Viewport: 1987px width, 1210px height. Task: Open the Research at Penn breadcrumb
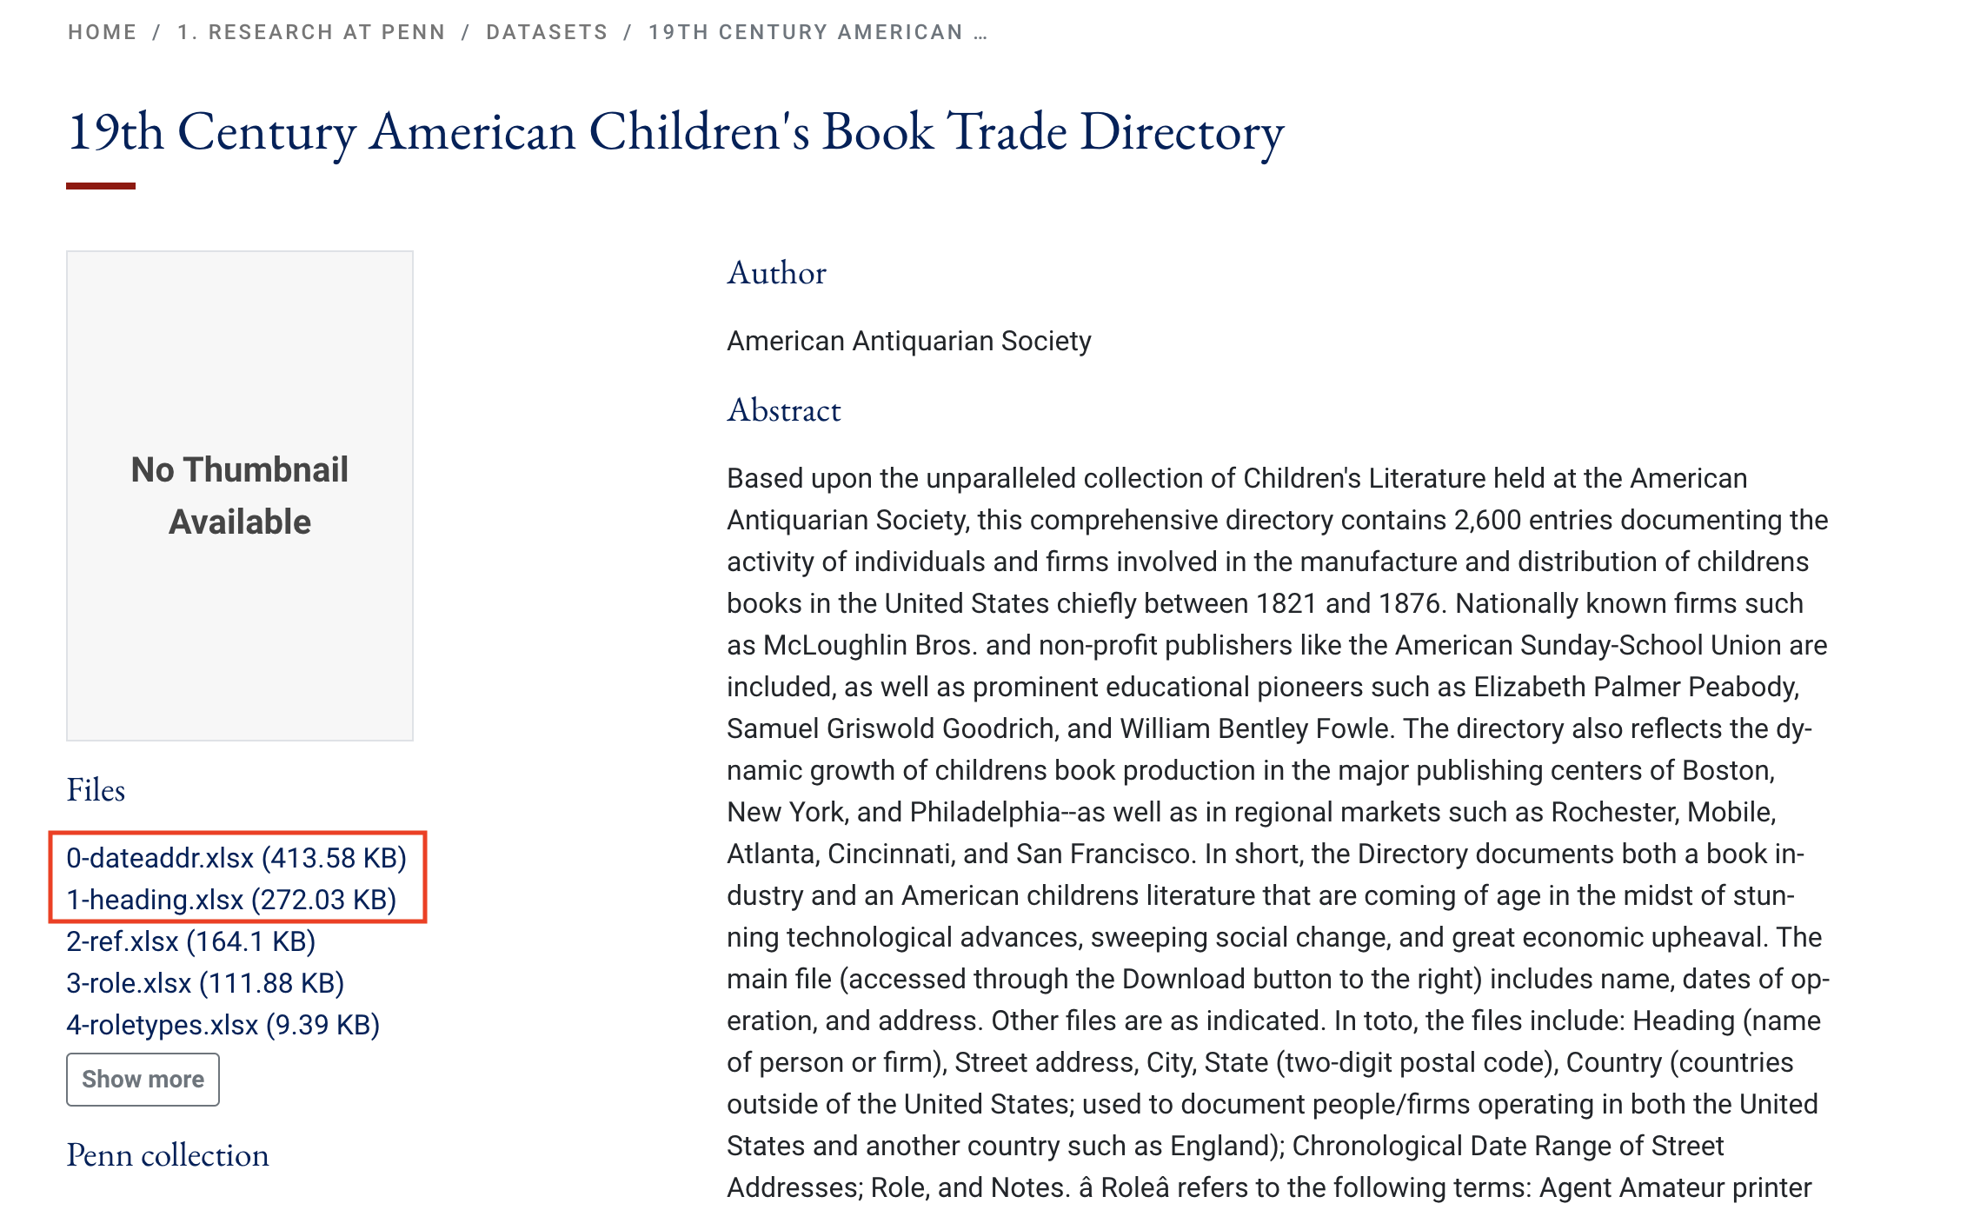coord(311,32)
